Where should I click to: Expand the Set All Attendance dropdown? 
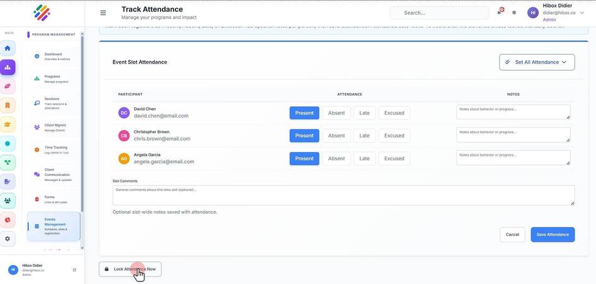[537, 62]
